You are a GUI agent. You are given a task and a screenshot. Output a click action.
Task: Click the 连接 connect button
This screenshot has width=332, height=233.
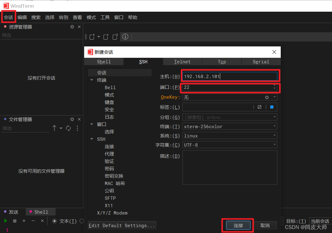pos(238,225)
